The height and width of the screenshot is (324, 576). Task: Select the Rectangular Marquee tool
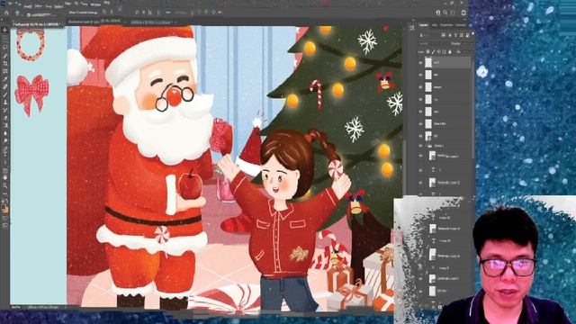click(4, 38)
